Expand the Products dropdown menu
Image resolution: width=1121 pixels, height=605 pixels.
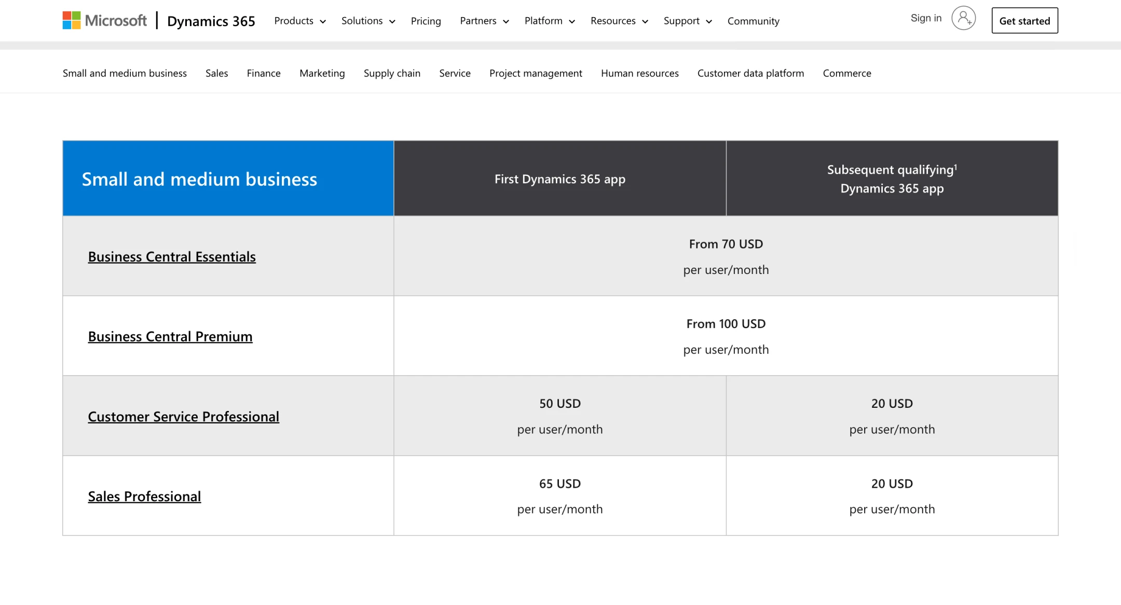[x=299, y=21]
